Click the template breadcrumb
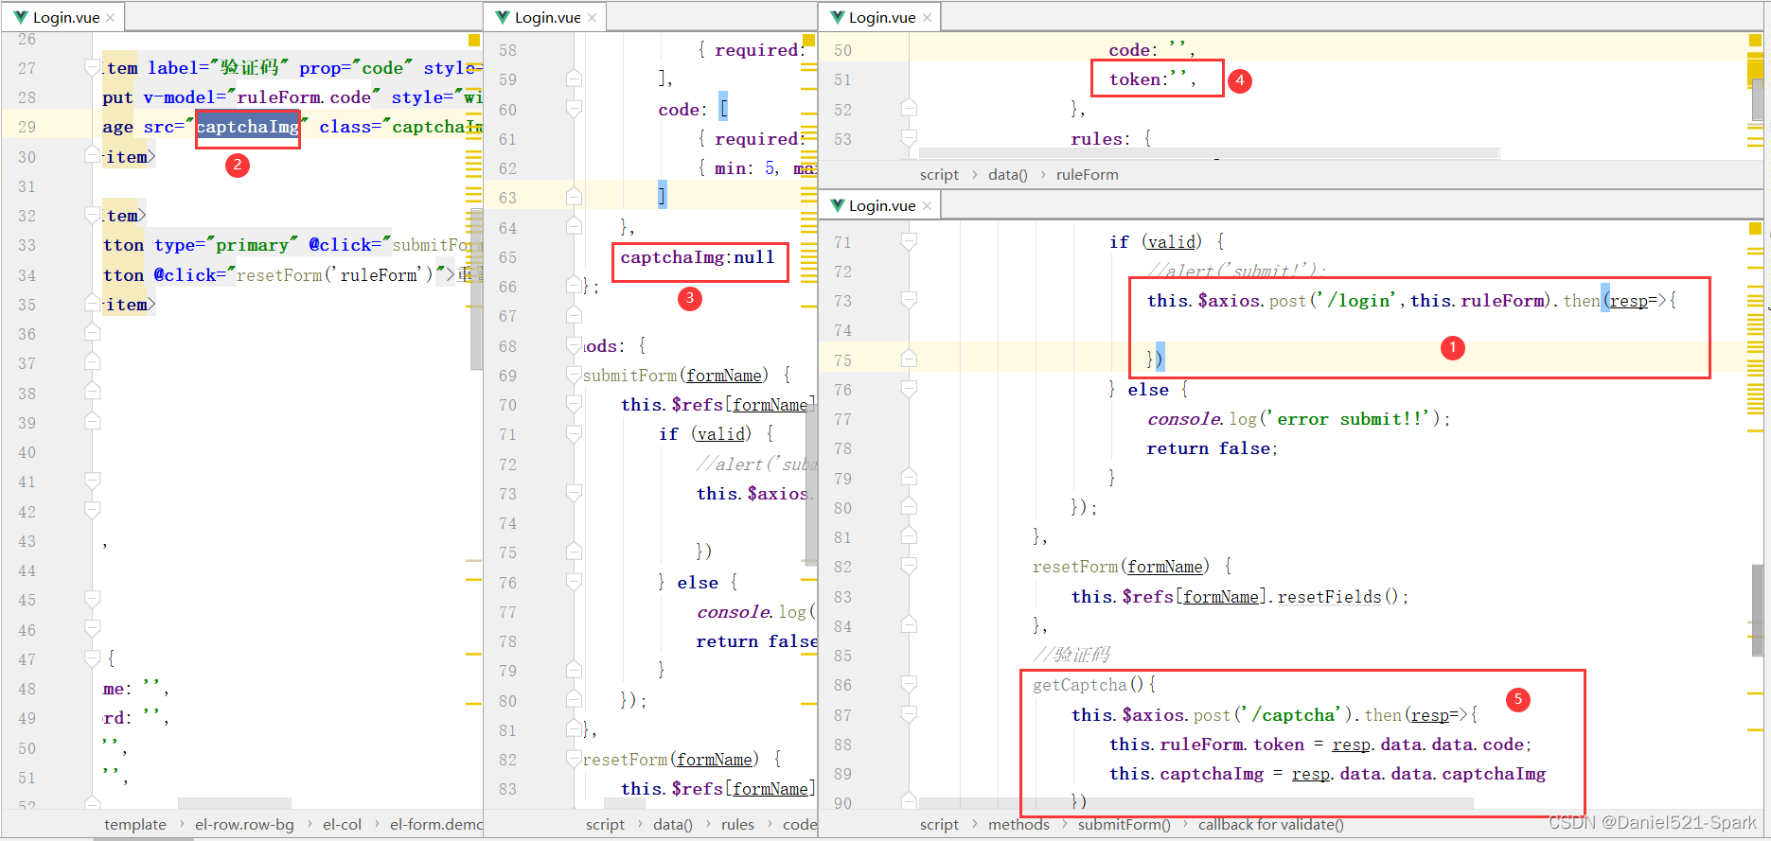 135,825
